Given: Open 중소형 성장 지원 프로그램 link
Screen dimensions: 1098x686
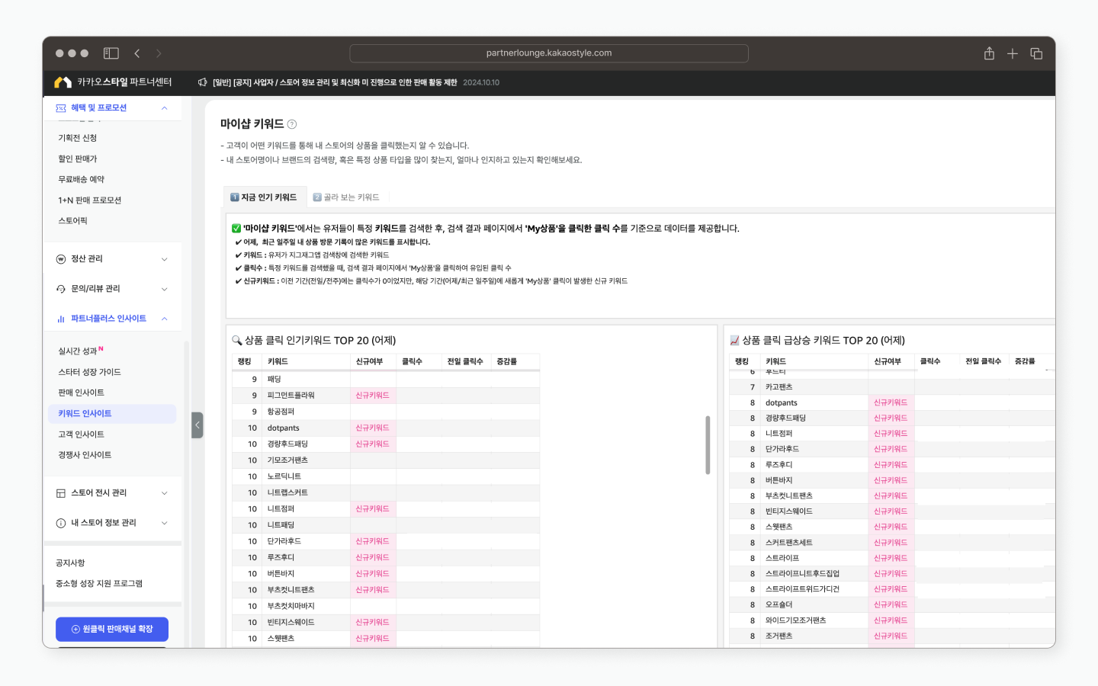Looking at the screenshot, I should [x=99, y=584].
